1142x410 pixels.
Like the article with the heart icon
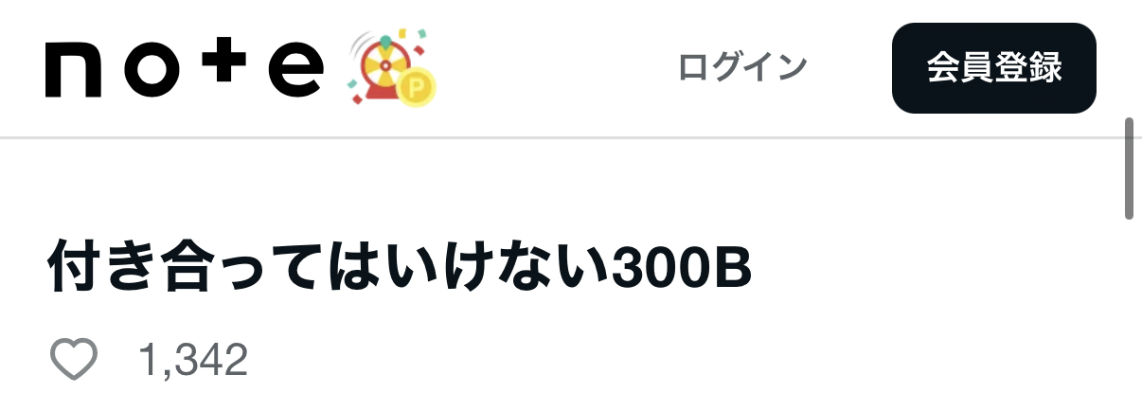point(73,361)
